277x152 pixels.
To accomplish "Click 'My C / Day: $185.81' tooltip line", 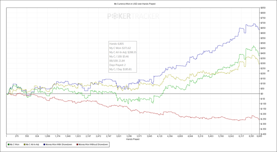I will pyautogui.click(x=120, y=69).
